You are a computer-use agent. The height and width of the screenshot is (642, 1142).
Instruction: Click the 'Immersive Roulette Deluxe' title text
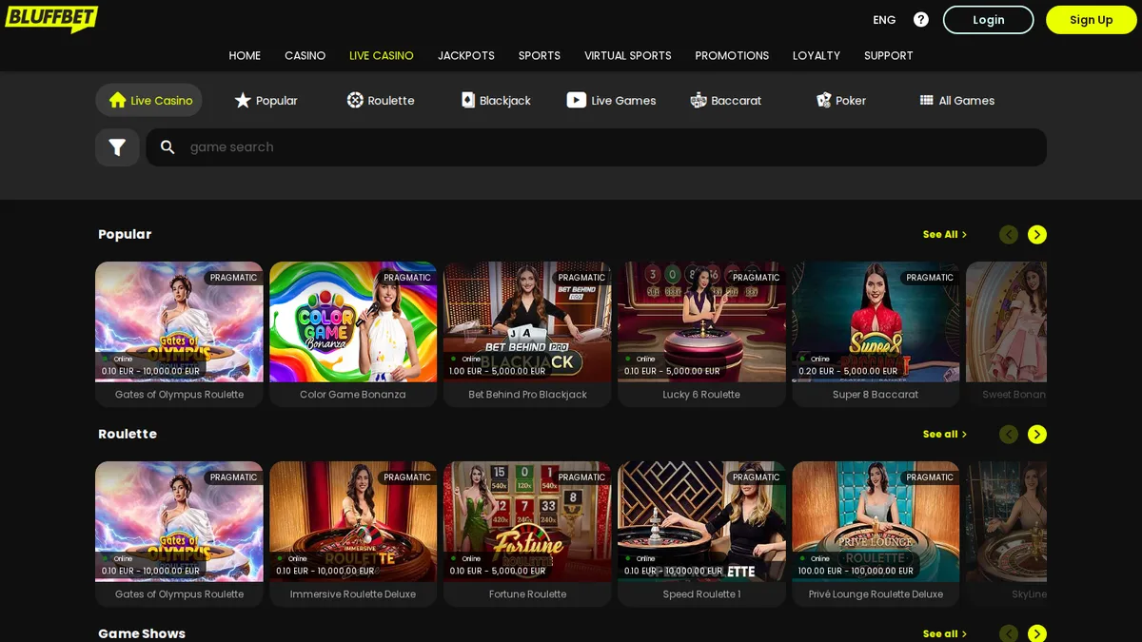click(x=353, y=594)
